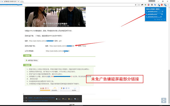Click the password text 5woz
The image size is (170, 106).
tap(84, 46)
